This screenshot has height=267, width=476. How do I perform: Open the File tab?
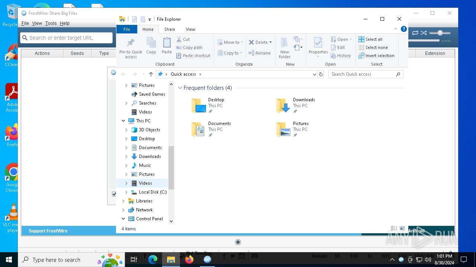tap(127, 29)
